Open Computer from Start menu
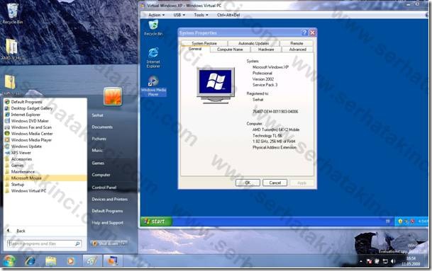 coord(101,175)
